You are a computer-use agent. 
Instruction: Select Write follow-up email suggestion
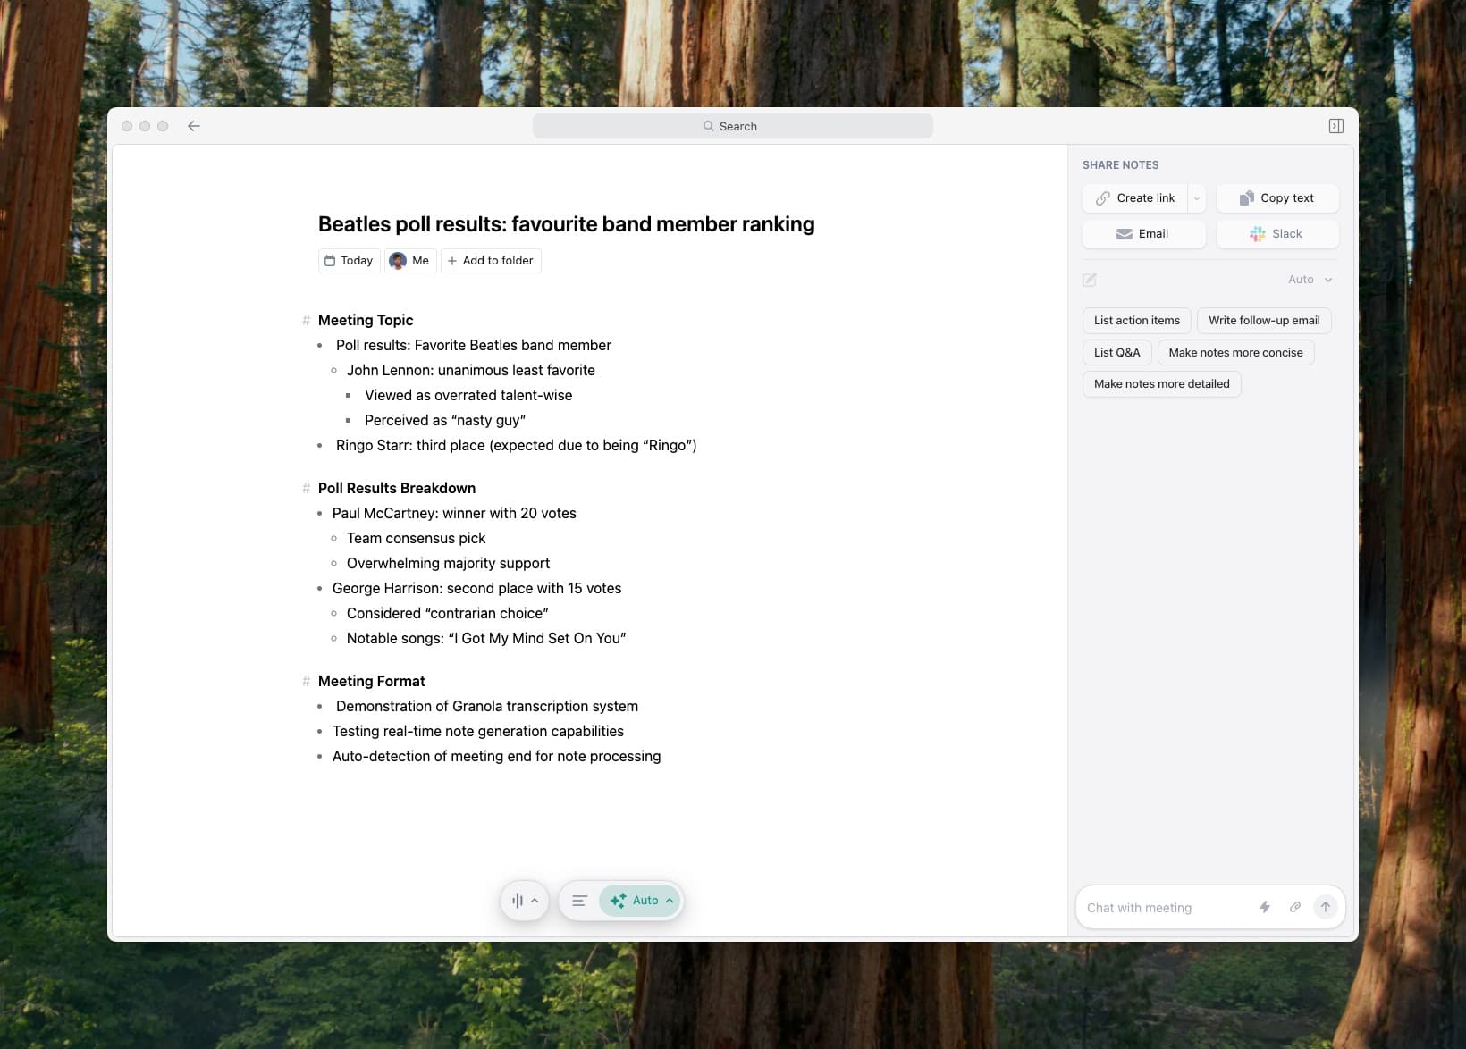1264,321
